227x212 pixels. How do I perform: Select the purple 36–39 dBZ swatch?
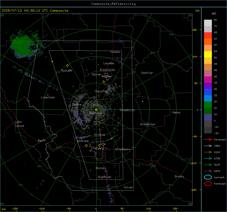coord(208,86)
